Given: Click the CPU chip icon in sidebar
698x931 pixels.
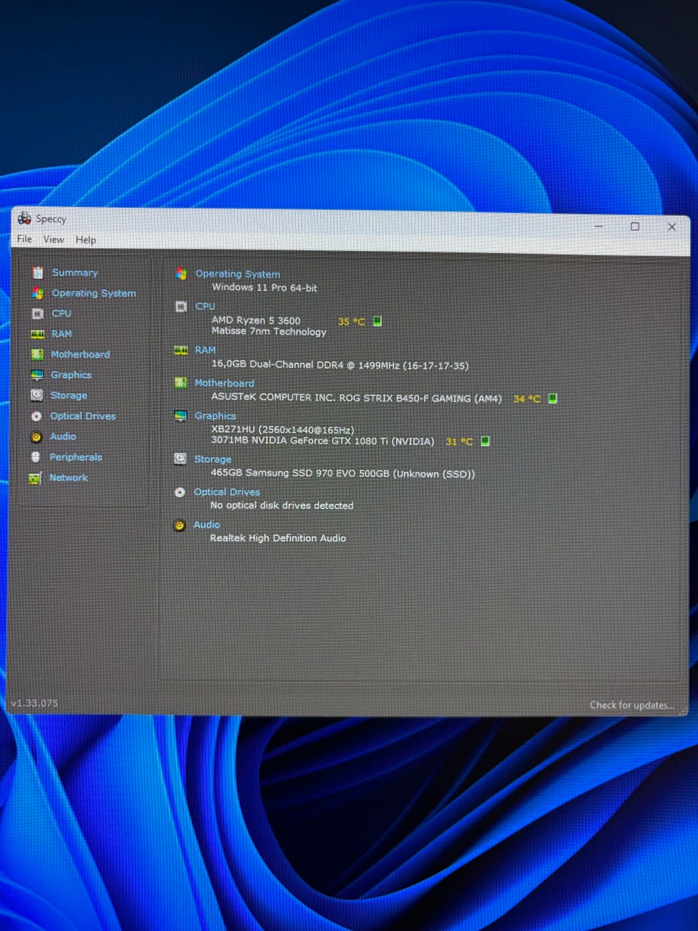Looking at the screenshot, I should tap(37, 313).
